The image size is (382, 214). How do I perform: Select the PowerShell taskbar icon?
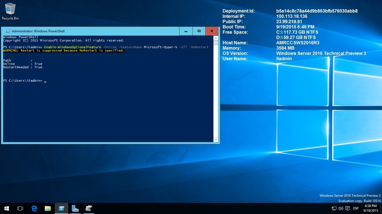(x=62, y=208)
